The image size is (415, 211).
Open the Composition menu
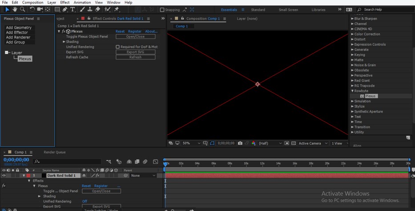[x=33, y=3]
